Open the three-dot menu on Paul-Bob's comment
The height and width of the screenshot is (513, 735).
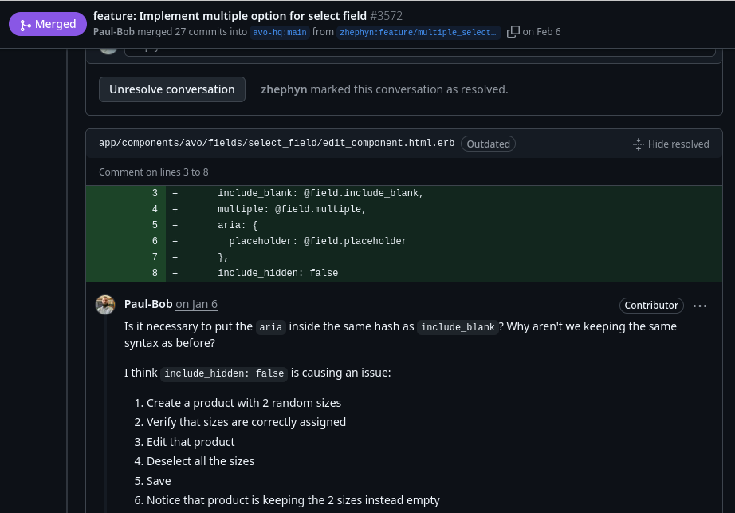(x=700, y=306)
